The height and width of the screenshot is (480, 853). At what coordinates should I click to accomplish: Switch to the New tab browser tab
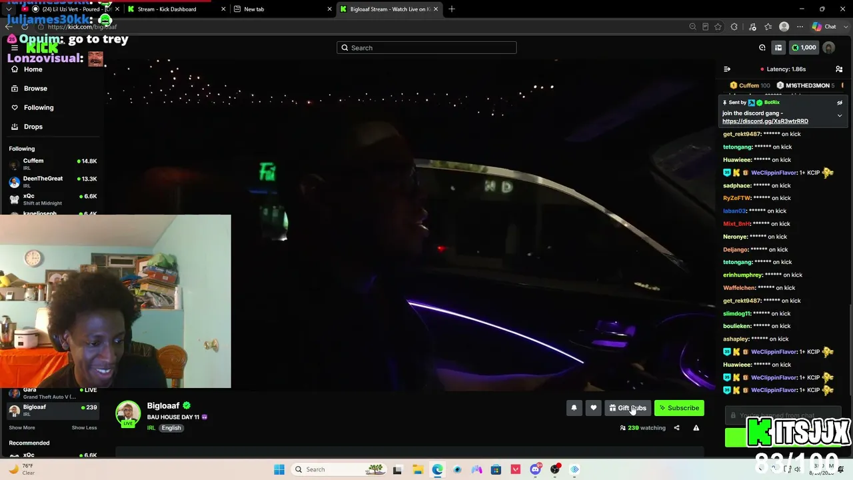click(283, 9)
